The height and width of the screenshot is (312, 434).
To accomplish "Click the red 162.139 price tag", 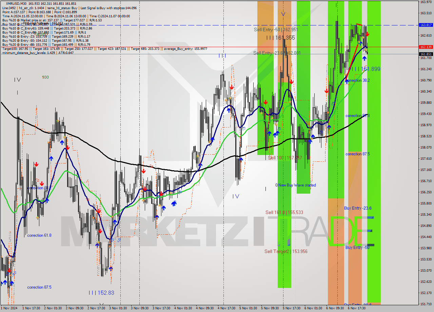I will pyautogui.click(x=426, y=47).
